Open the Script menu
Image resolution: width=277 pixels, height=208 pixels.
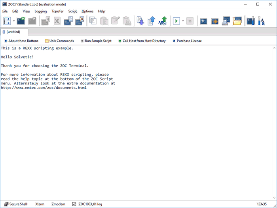coord(72,11)
